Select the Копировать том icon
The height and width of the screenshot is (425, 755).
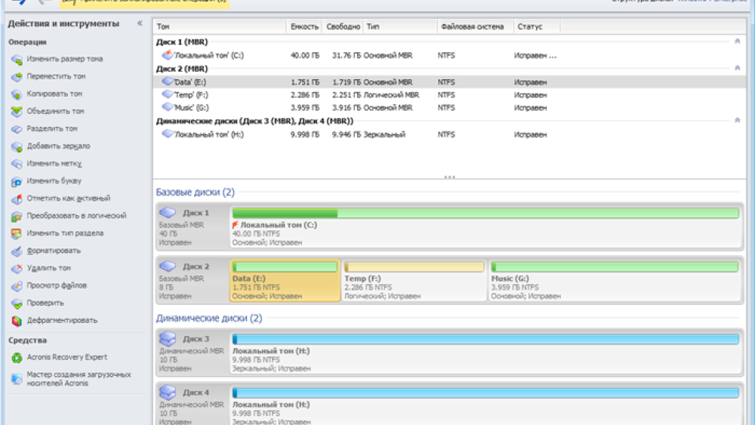(x=17, y=94)
